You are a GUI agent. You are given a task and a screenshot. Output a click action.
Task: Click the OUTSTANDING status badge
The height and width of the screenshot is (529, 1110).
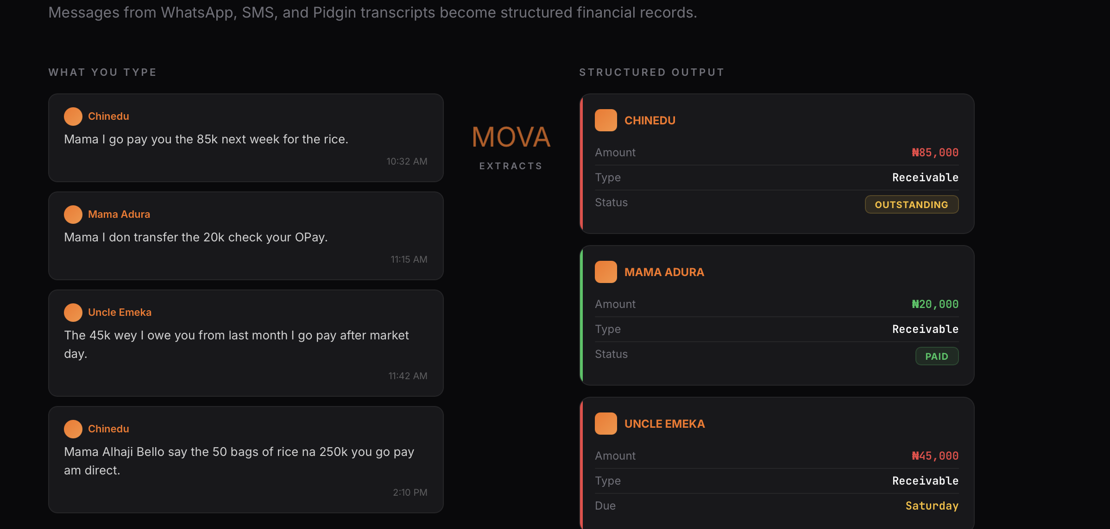(912, 204)
